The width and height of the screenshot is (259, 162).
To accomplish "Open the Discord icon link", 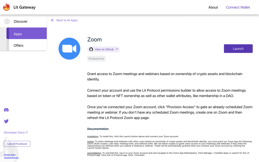I will coord(6,110).
